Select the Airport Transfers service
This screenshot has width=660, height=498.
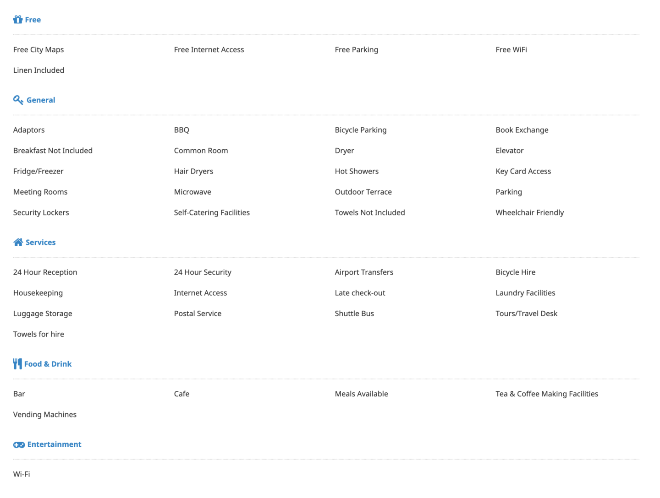pyautogui.click(x=364, y=272)
